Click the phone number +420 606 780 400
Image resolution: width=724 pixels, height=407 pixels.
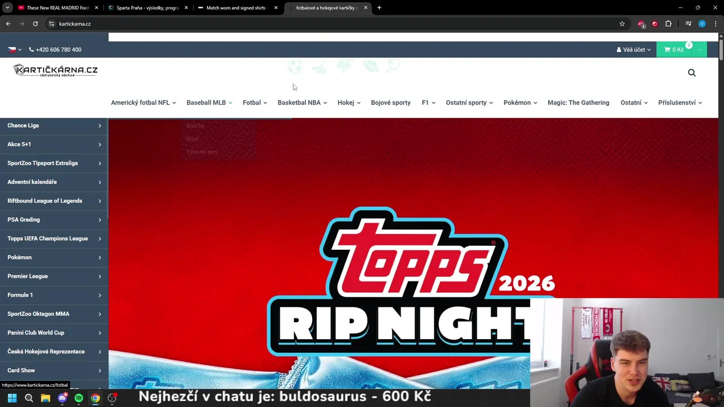55,50
